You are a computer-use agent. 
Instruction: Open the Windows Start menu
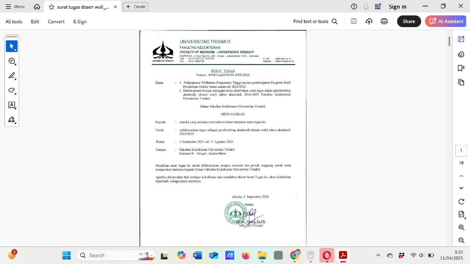tap(66, 255)
